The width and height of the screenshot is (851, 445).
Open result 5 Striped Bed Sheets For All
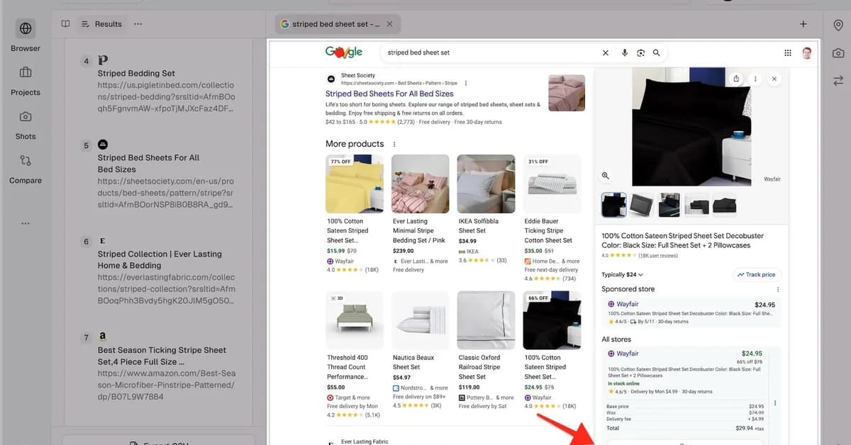(x=149, y=164)
